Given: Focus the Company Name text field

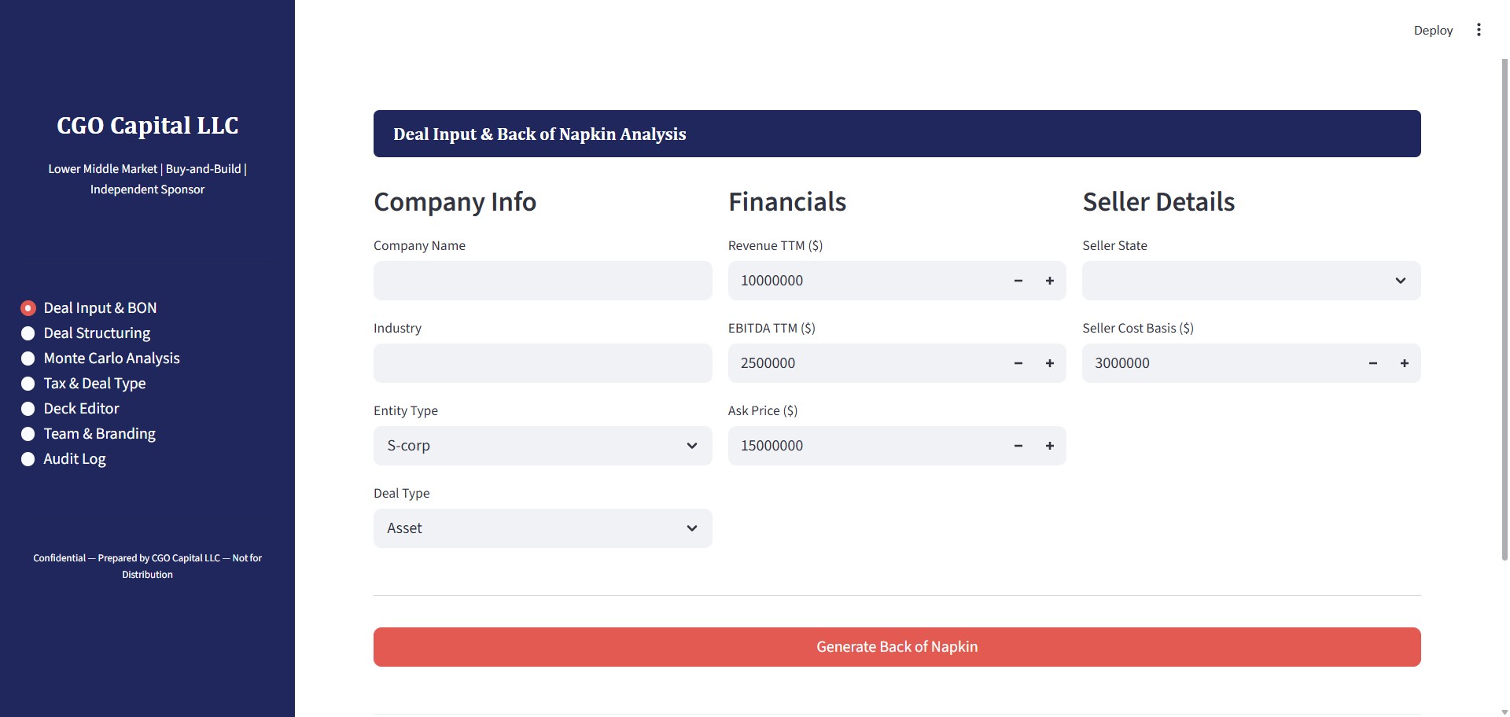Looking at the screenshot, I should tap(542, 281).
